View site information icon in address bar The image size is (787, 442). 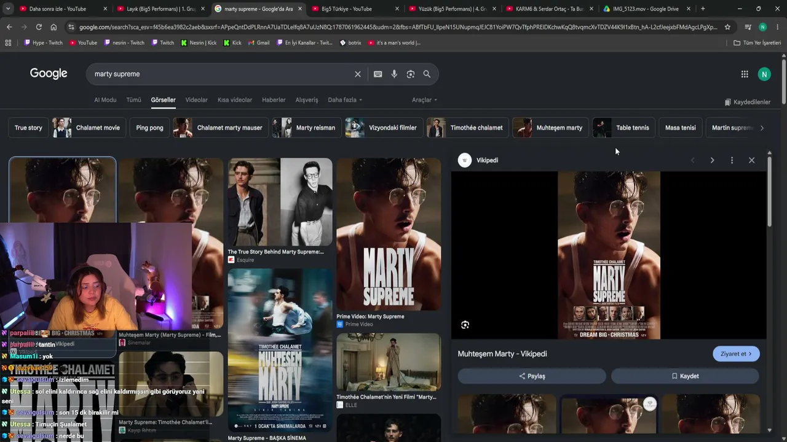71,27
